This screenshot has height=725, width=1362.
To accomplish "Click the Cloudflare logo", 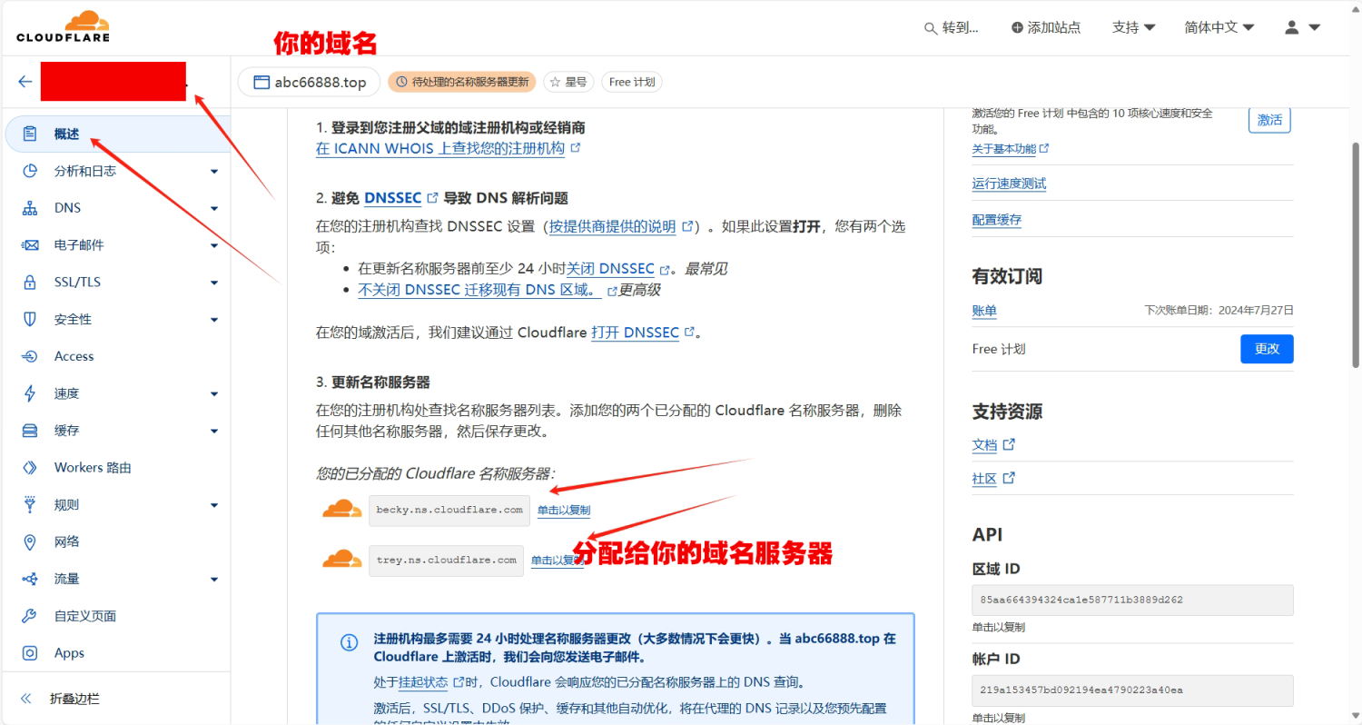I will 63,26.
